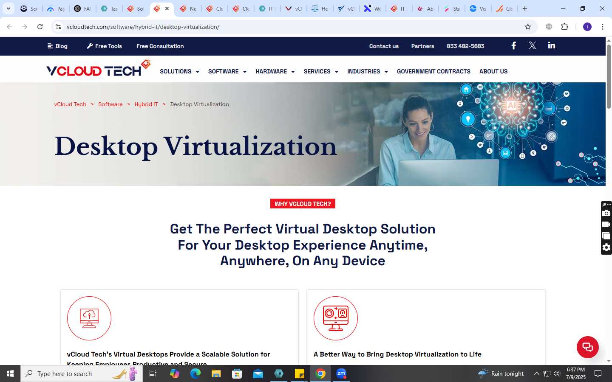Expand the SERVICES dropdown menu
The image size is (612, 382).
pos(321,71)
